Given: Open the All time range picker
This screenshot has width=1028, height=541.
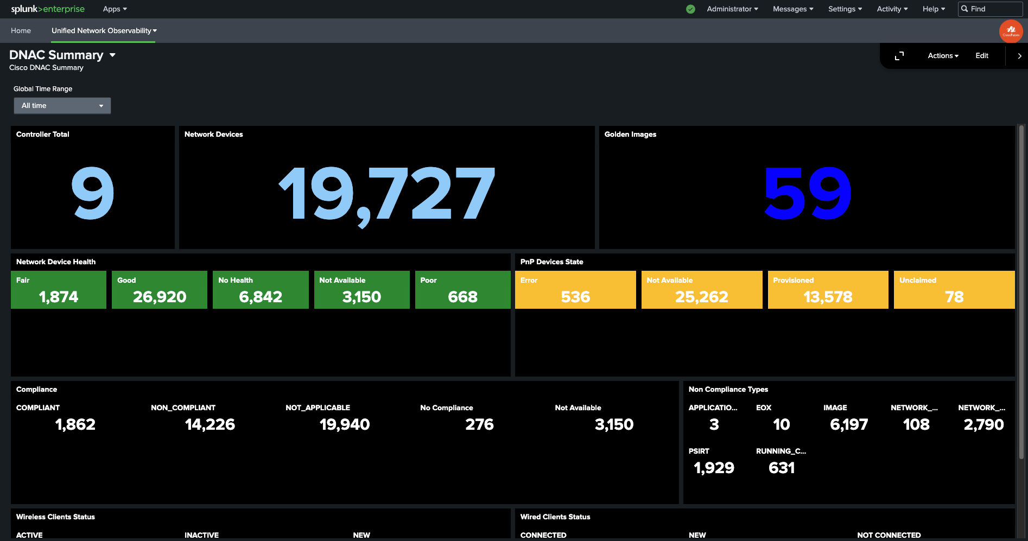Looking at the screenshot, I should [x=62, y=106].
